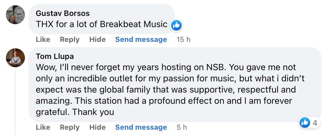Send message to Gustav Borsos
This screenshot has height=135, width=325.
click(141, 39)
